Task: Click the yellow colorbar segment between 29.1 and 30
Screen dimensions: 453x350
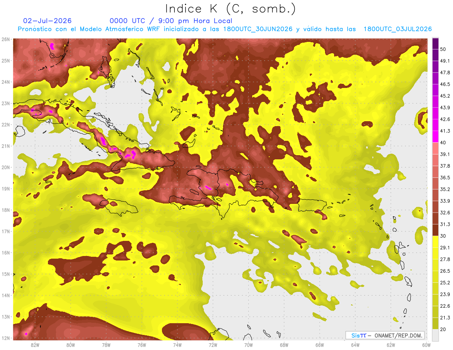Action: coord(436,242)
